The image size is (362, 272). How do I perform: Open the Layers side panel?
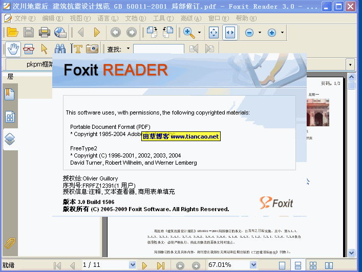[x=10, y=139]
